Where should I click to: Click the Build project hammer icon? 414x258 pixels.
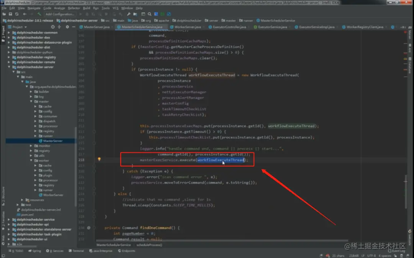click(x=39, y=14)
